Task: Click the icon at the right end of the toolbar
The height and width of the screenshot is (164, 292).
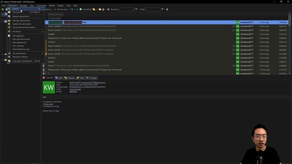Action: [167, 9]
